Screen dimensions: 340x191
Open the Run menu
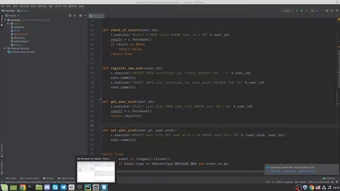click(x=51, y=6)
